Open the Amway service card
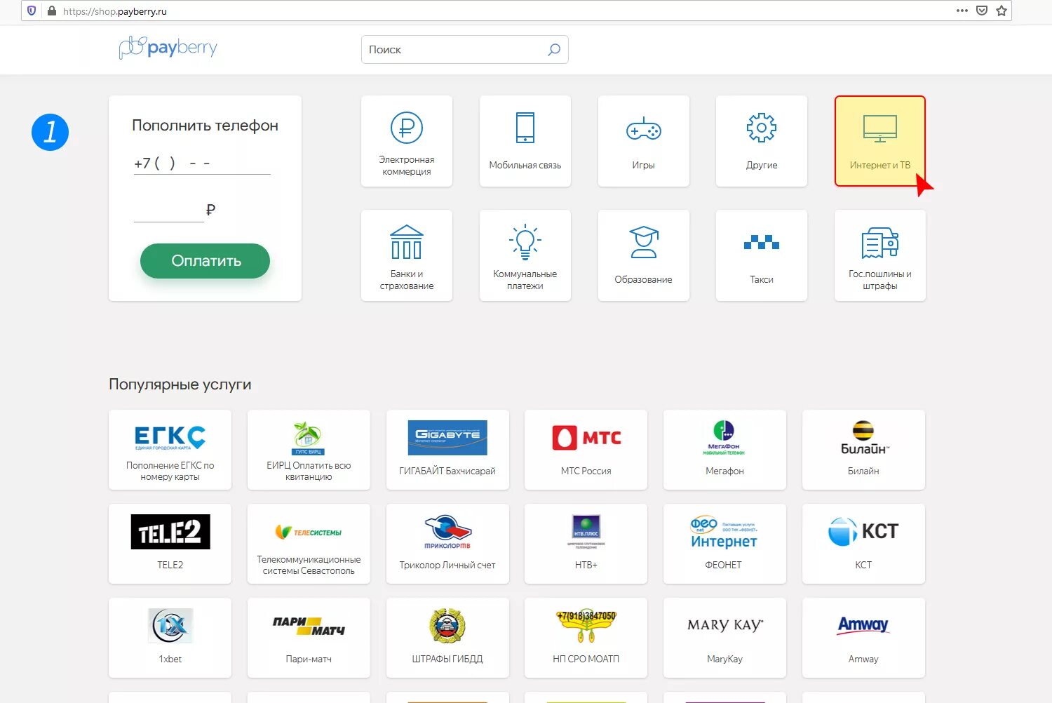The height and width of the screenshot is (703, 1052). click(863, 638)
